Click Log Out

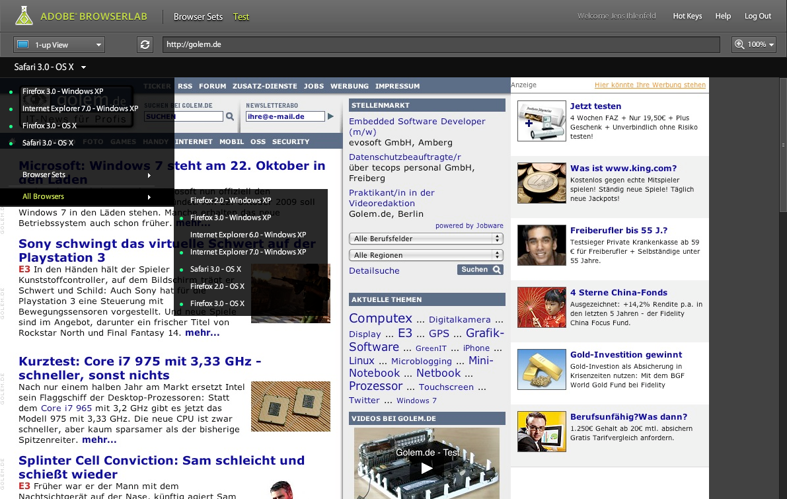pos(757,16)
